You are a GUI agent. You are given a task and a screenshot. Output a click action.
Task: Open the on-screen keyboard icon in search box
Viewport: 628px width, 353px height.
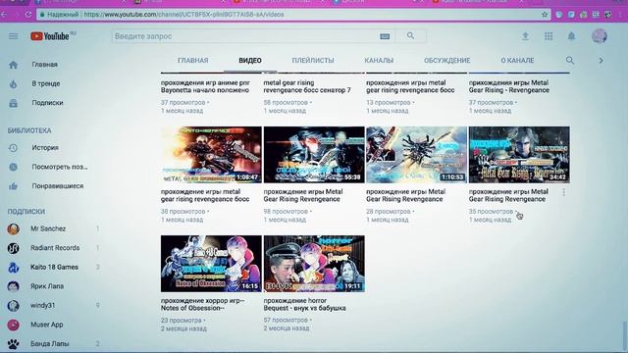[x=385, y=36]
